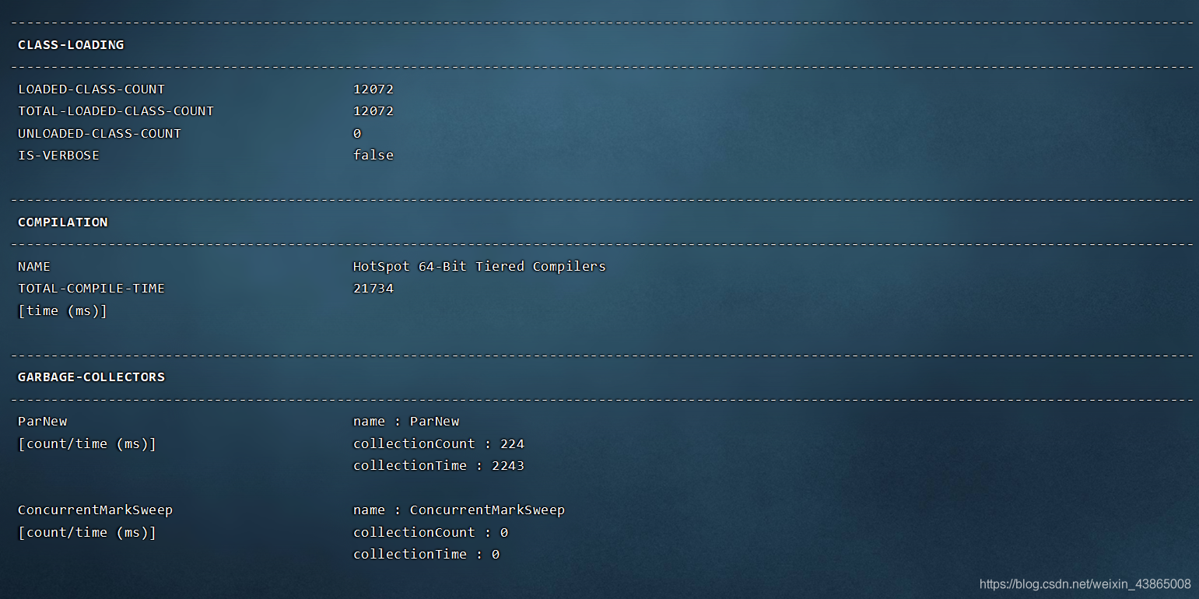
Task: Select the ParNew collector row label
Action: [x=43, y=422]
